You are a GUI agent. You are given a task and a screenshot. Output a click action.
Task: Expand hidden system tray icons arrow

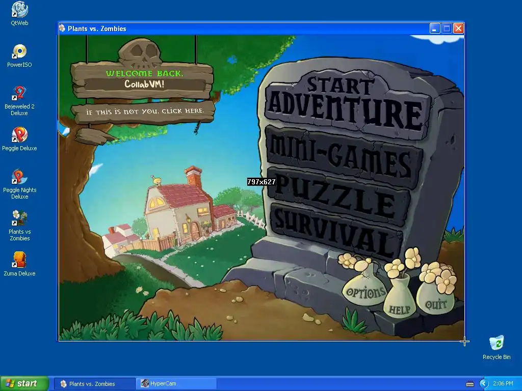pos(484,384)
